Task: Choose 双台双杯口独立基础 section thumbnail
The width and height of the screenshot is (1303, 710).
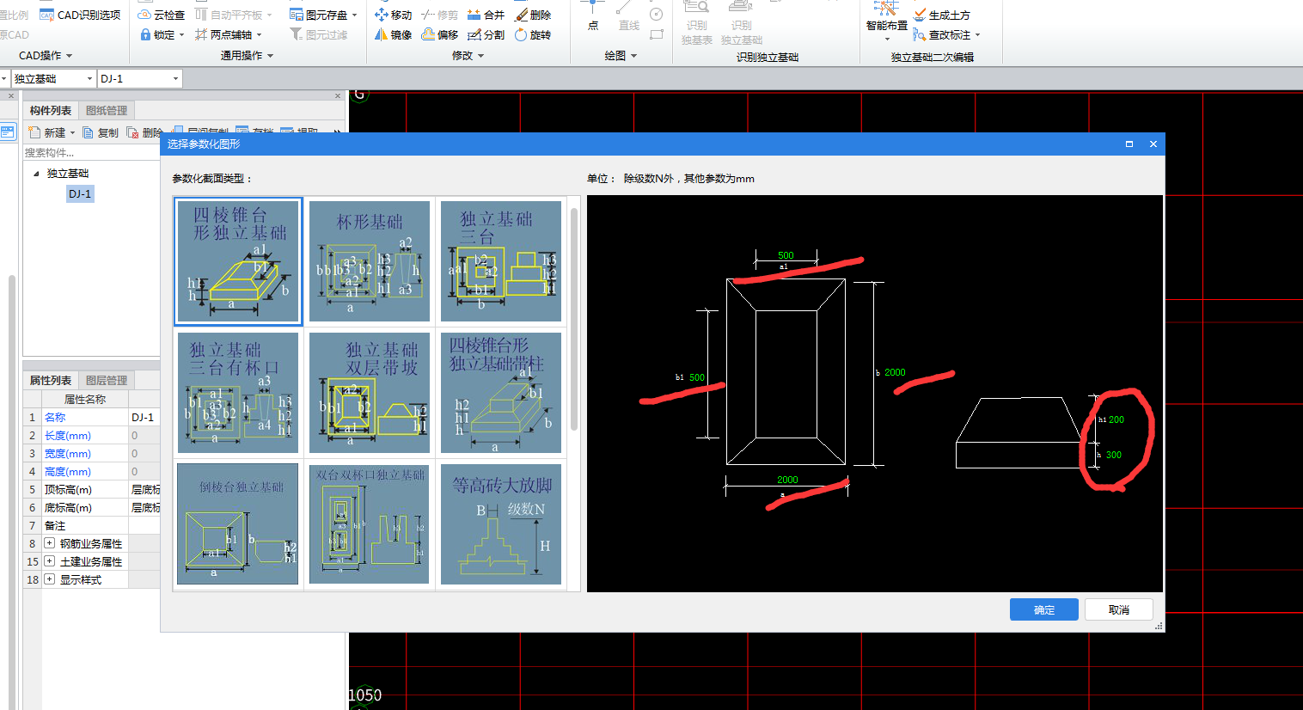Action: tap(370, 524)
